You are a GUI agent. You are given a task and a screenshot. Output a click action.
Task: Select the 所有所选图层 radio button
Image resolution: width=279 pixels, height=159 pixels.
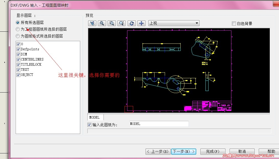(x=18, y=22)
